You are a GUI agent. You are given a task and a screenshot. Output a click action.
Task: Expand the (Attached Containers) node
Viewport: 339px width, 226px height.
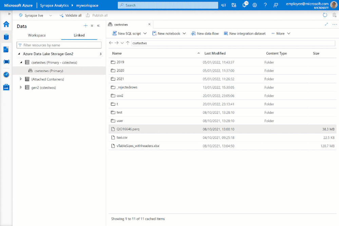click(x=21, y=79)
